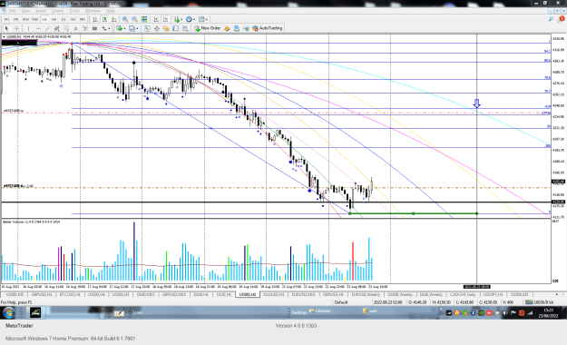Set the timeframe to M15

(x=25, y=19)
